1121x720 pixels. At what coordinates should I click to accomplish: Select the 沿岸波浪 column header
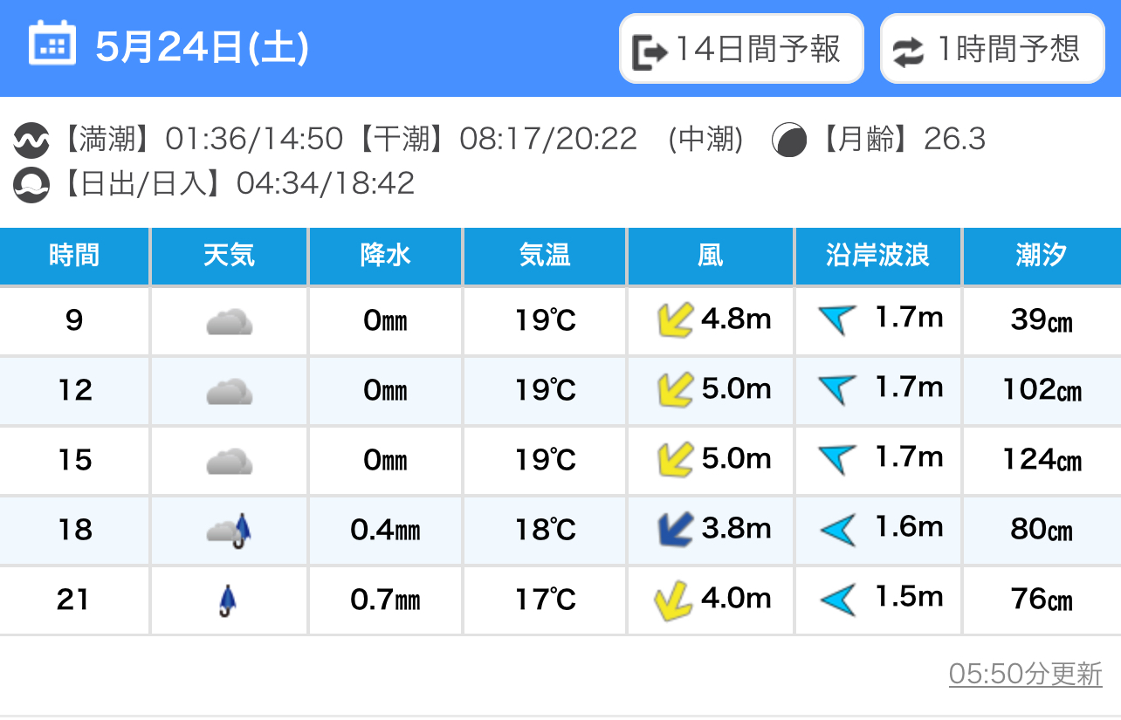click(877, 256)
